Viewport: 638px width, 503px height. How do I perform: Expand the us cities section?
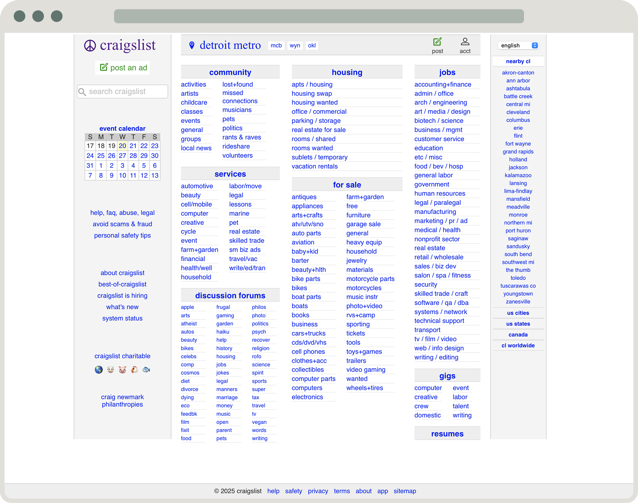point(518,313)
